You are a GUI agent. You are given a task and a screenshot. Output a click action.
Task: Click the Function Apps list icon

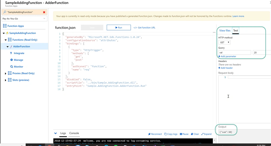click(5, 26)
